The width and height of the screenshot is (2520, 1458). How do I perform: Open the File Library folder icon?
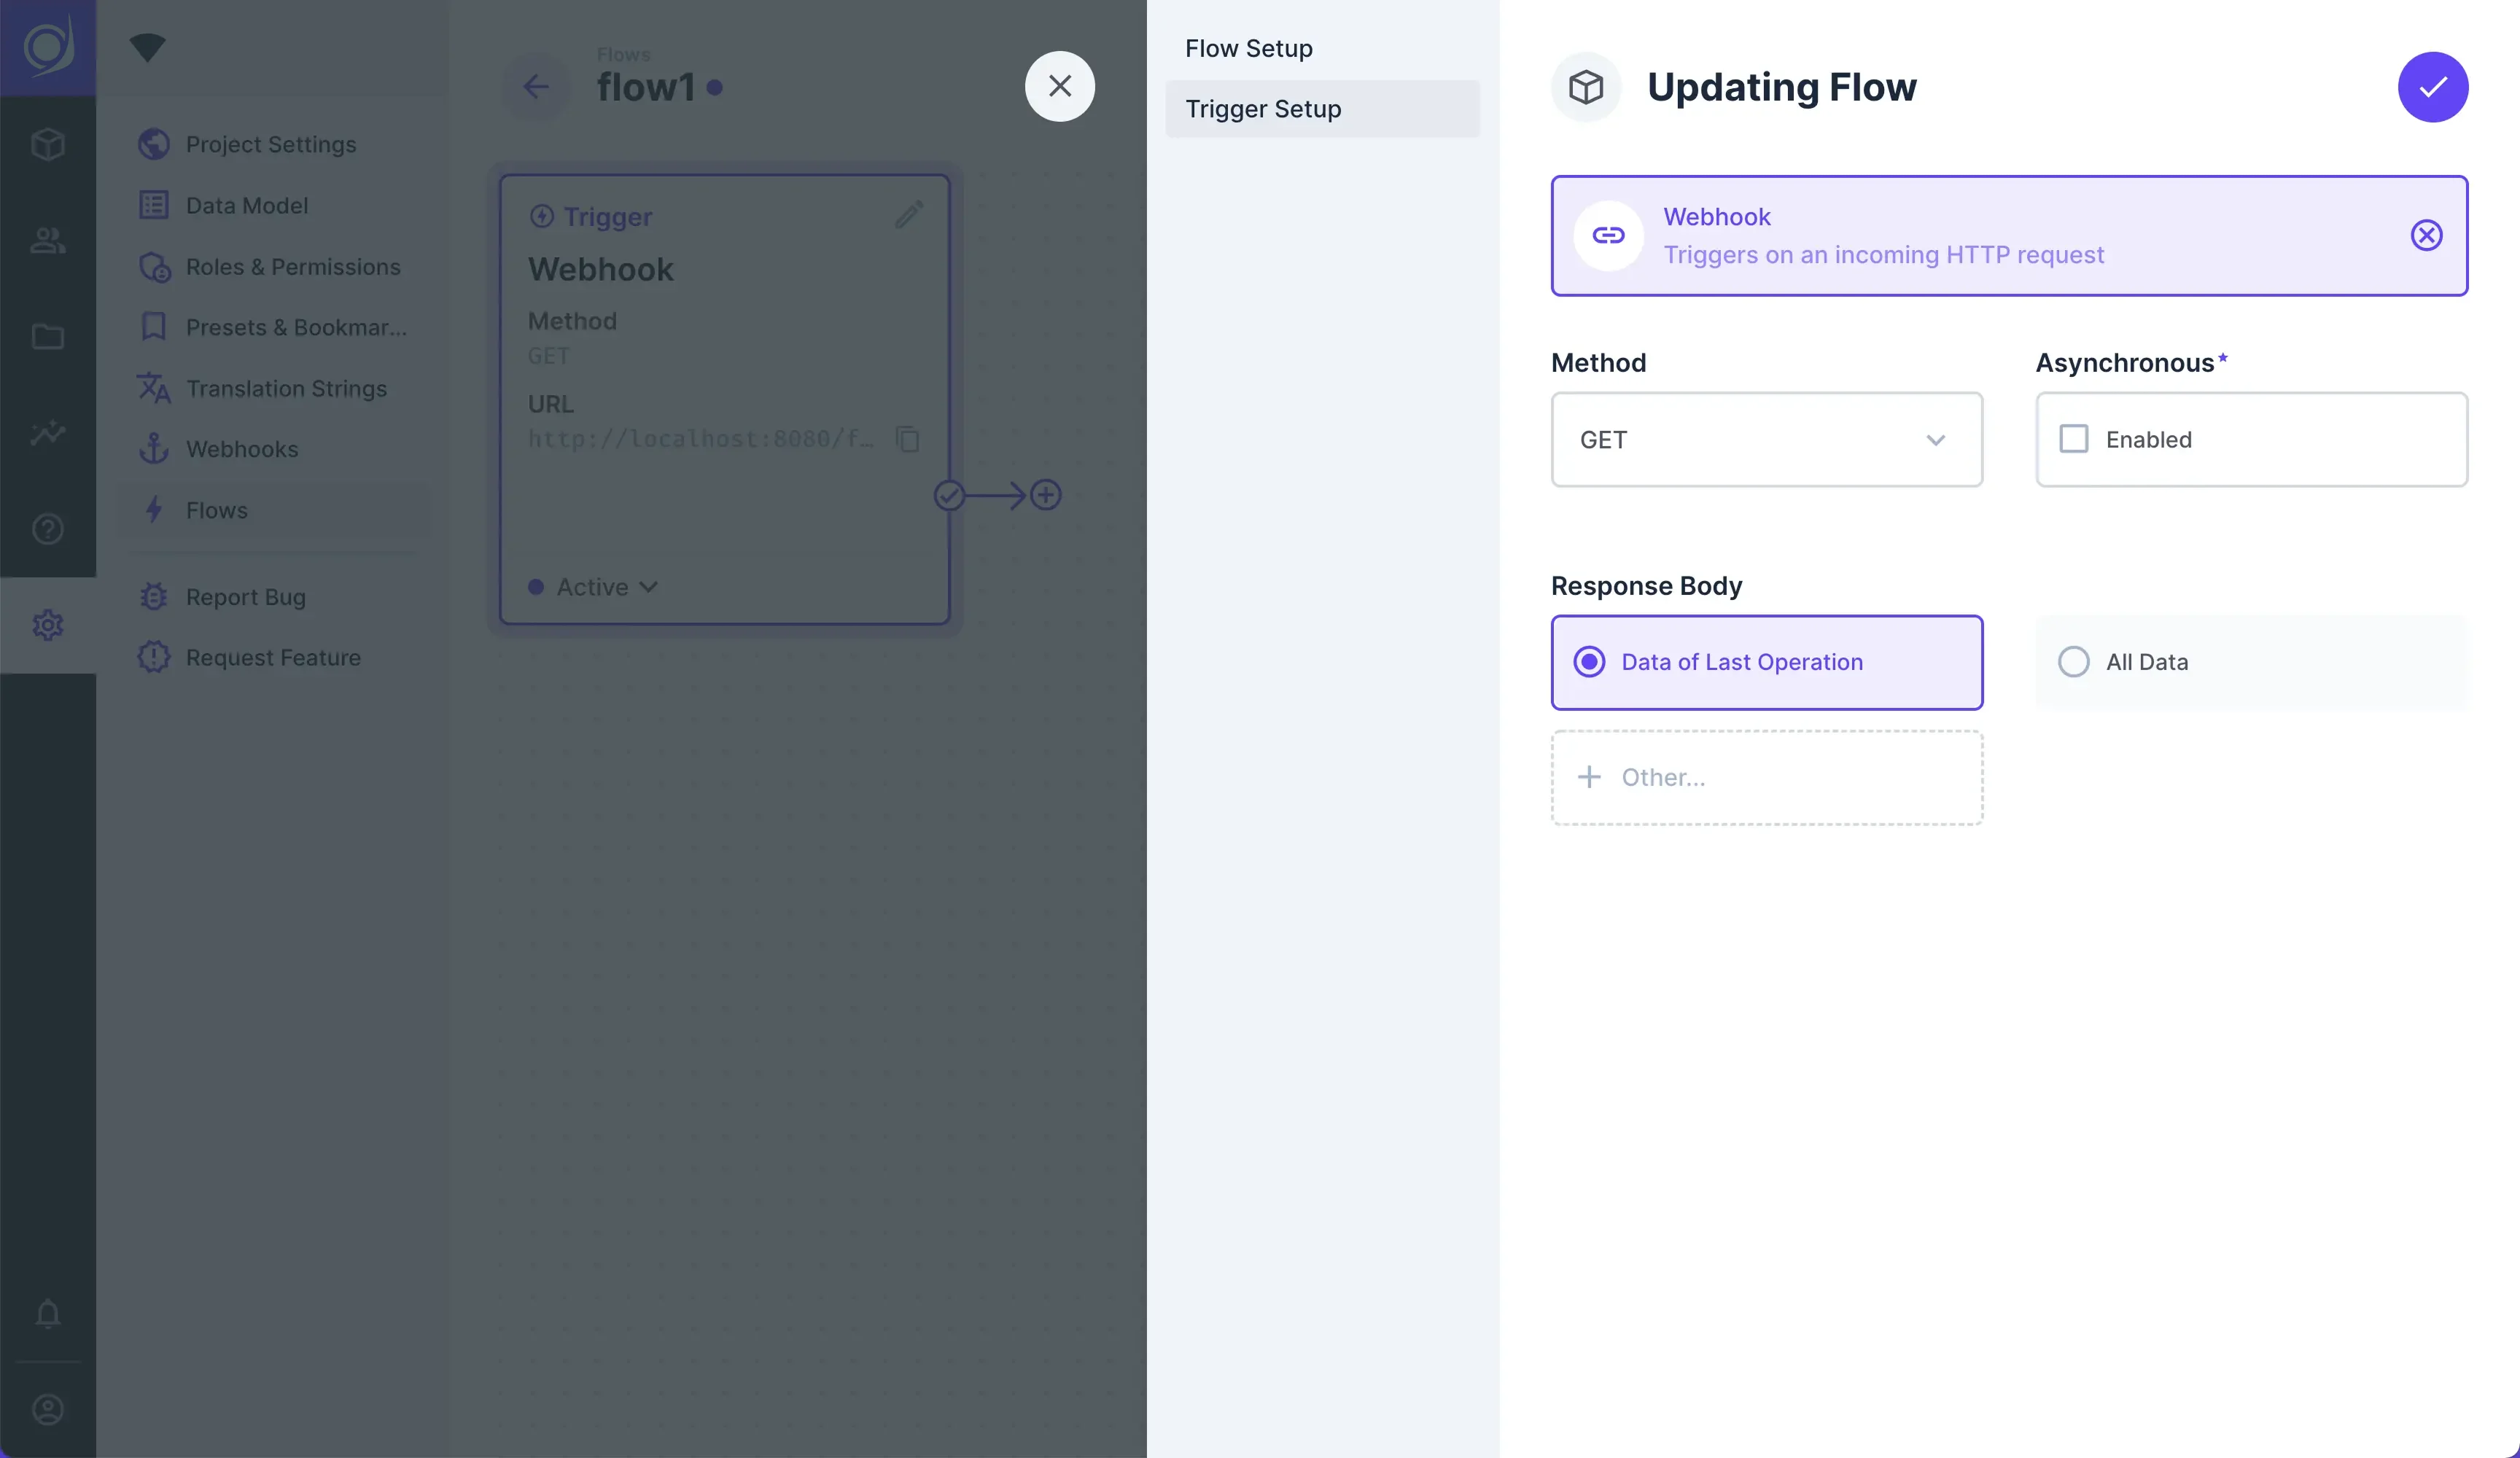47,337
